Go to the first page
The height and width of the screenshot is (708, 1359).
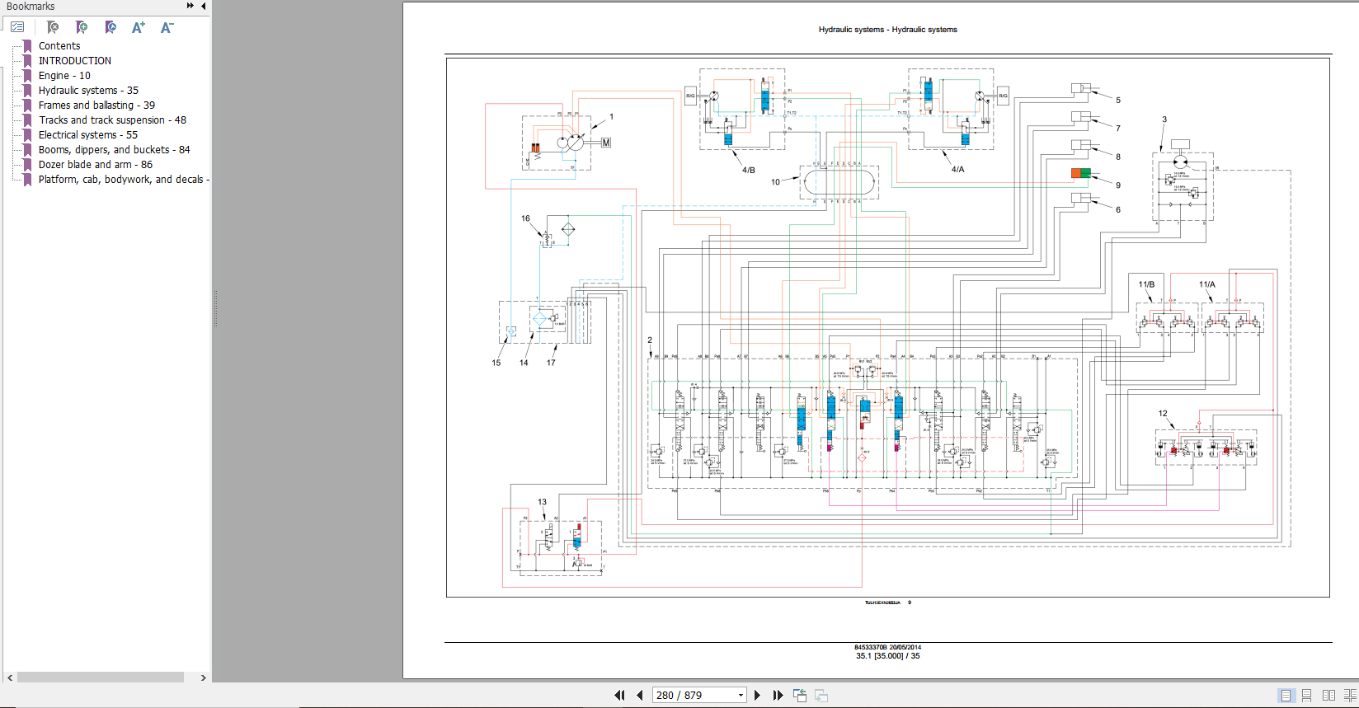pos(619,695)
